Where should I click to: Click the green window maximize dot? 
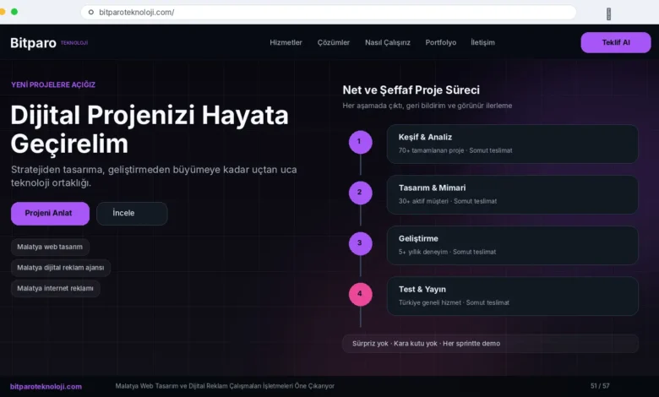[14, 12]
